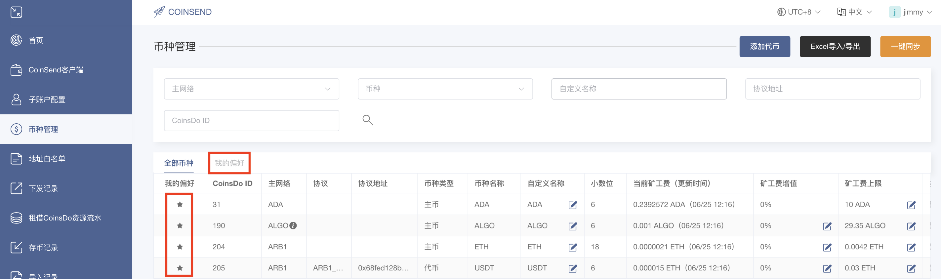The height and width of the screenshot is (279, 941).
Task: Toggle favorite star for CoinsDo ID 205
Action: [x=180, y=268]
